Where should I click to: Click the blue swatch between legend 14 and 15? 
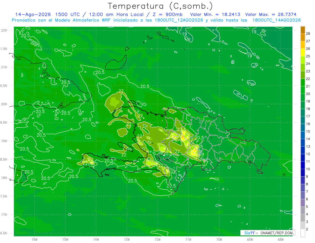303,135
